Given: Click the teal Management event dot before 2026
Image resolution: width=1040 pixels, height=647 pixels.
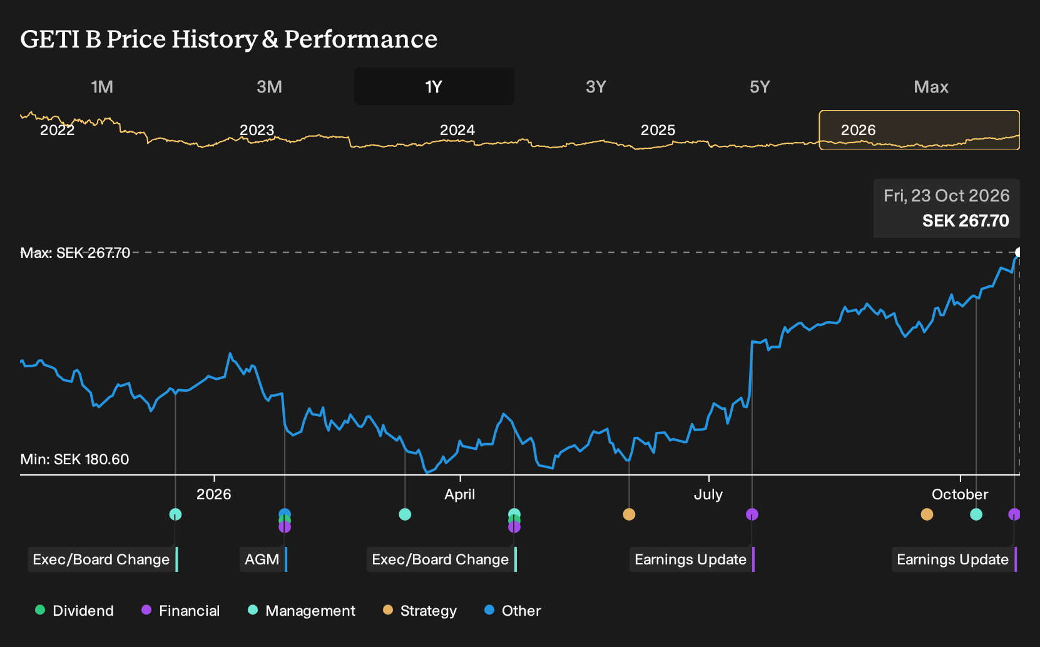Looking at the screenshot, I should click(175, 514).
